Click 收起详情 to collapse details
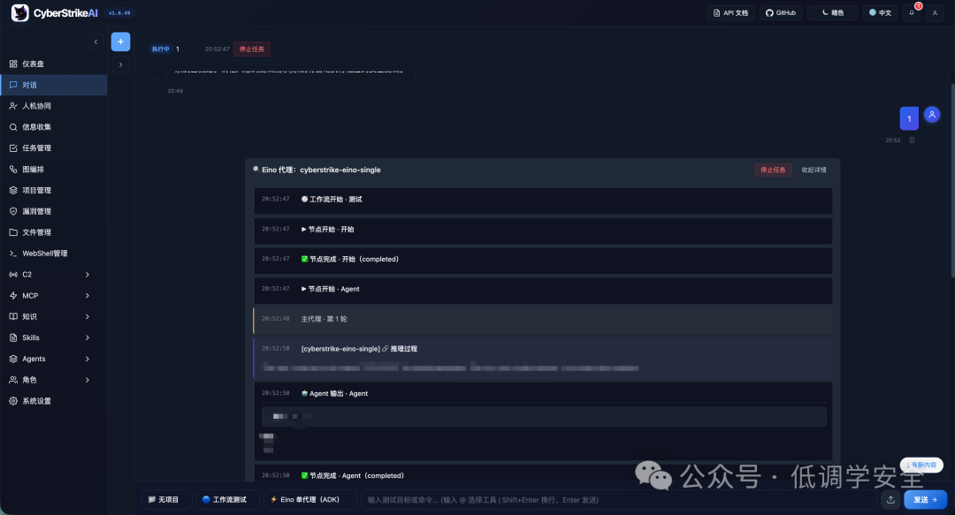This screenshot has height=515, width=955. coord(814,170)
